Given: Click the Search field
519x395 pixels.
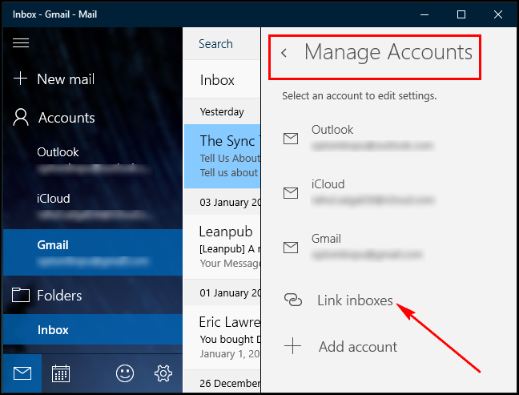Looking at the screenshot, I should [219, 44].
